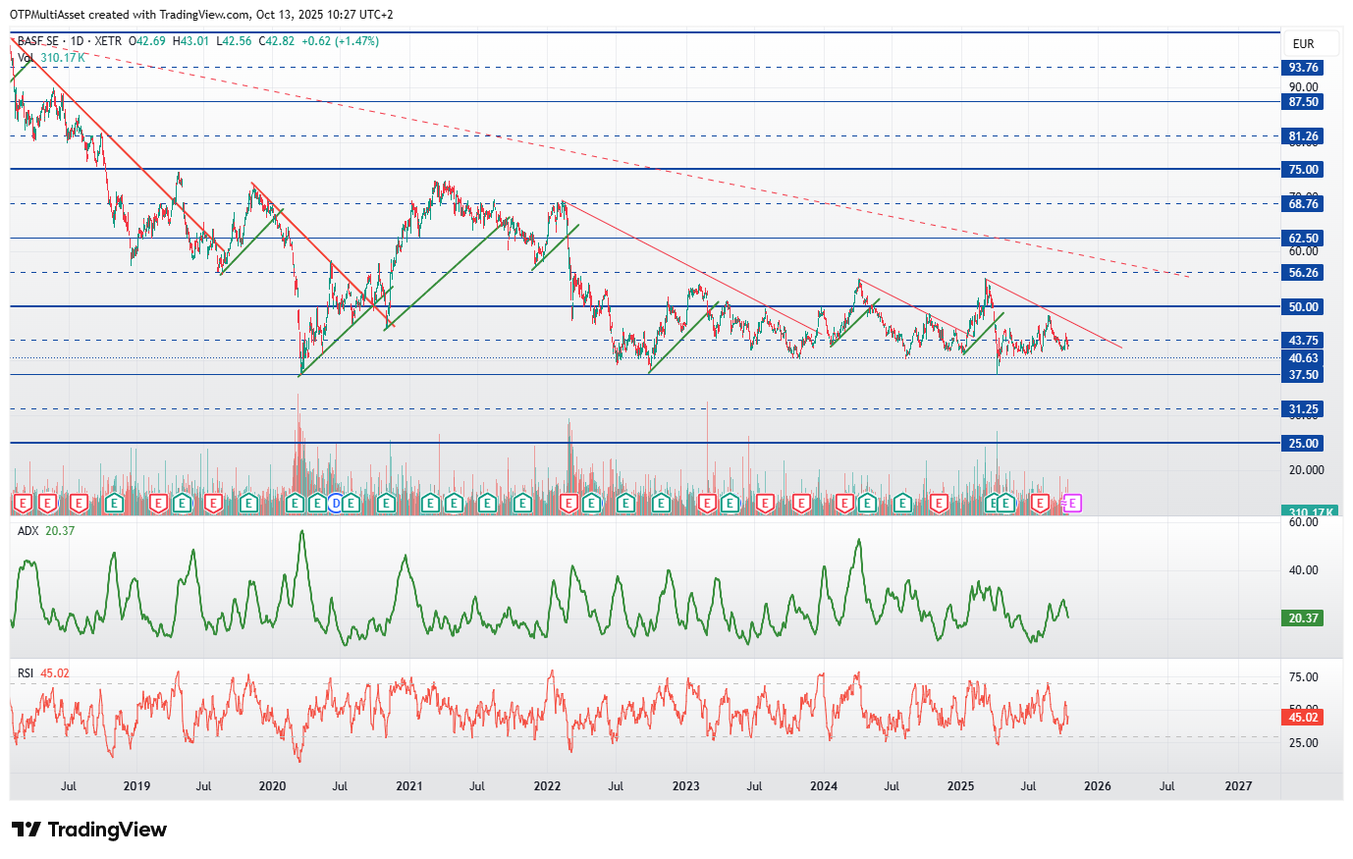1353x859 pixels.
Task: Click the purple upcoming earnings E marker
Action: click(x=1073, y=504)
